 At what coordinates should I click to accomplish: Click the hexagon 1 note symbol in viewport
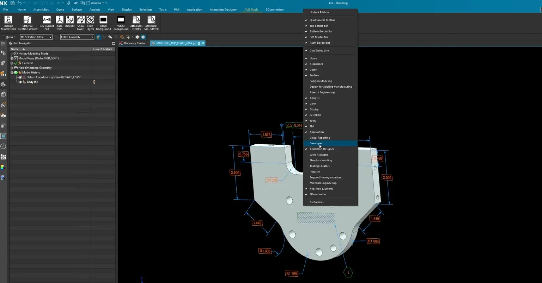348,272
